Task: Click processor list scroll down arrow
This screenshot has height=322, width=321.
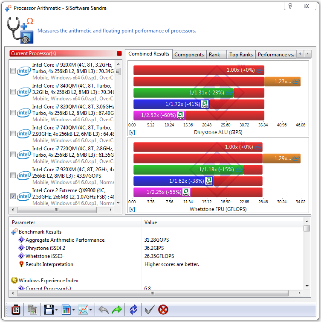Action: (118, 203)
